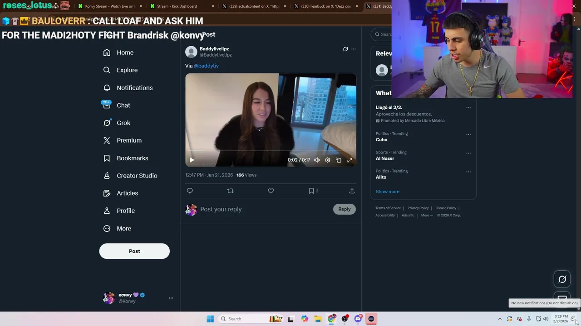The image size is (581, 326).
Task: Open Chrome from the taskbar
Action: 331,319
